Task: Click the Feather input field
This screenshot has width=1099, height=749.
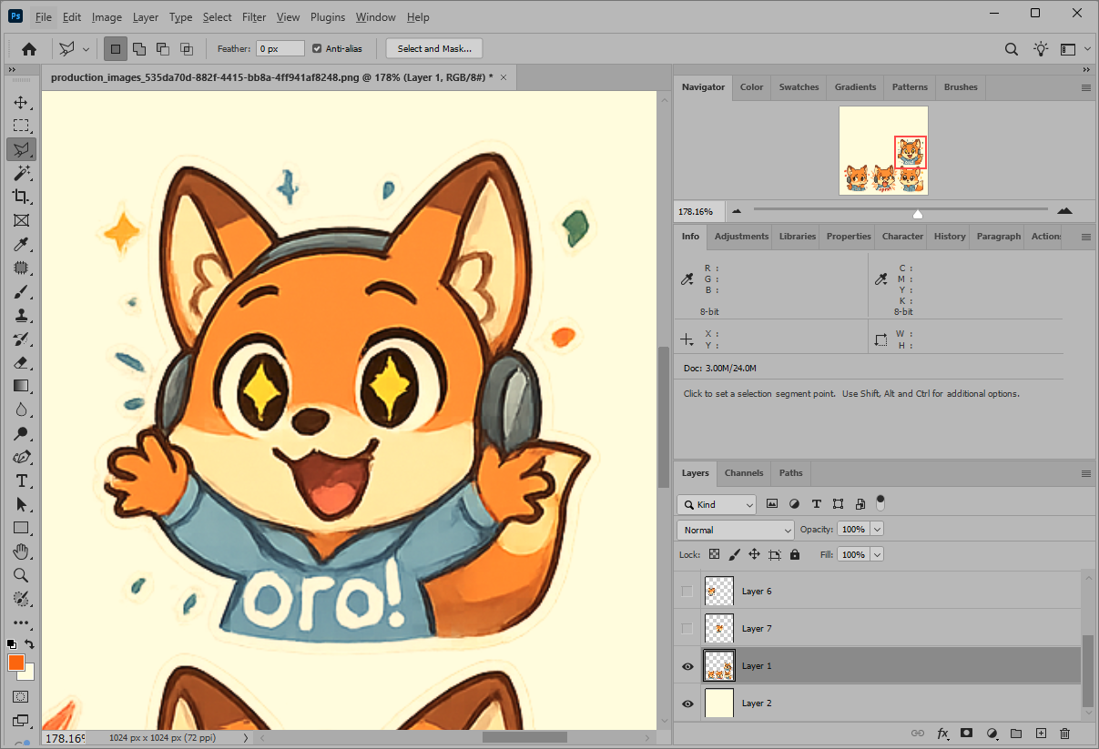Action: [x=280, y=48]
